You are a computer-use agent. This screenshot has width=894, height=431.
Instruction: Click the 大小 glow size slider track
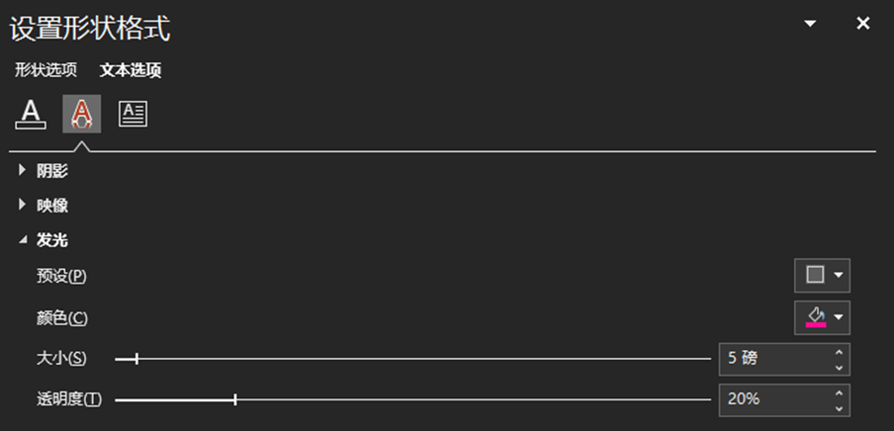(415, 359)
